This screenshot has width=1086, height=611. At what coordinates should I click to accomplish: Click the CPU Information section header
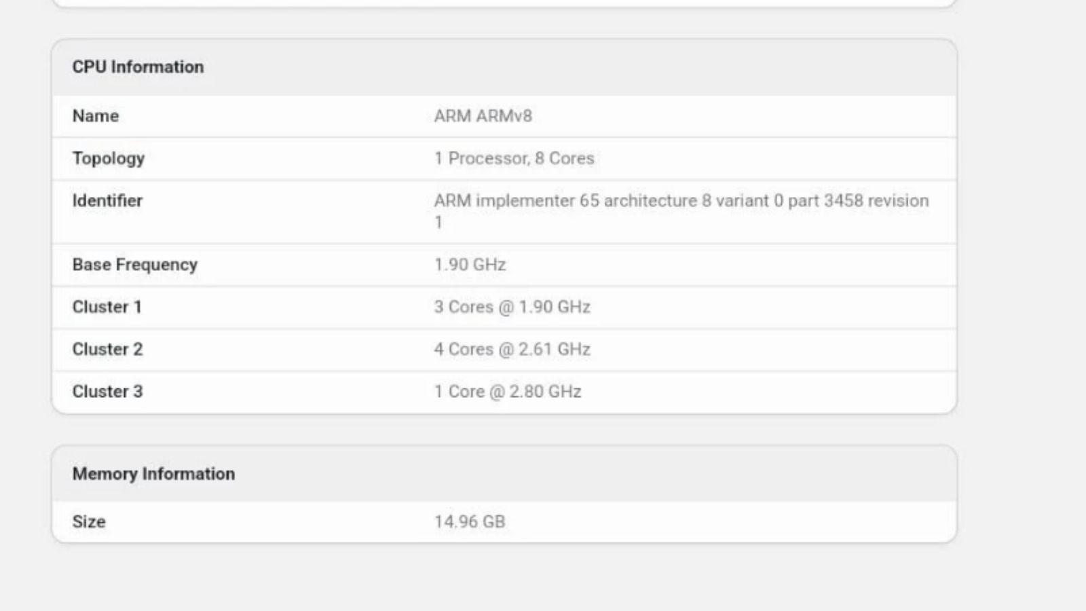click(x=138, y=67)
